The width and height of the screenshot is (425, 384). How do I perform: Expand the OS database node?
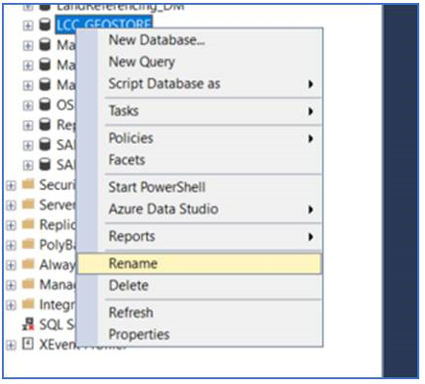pyautogui.click(x=28, y=106)
